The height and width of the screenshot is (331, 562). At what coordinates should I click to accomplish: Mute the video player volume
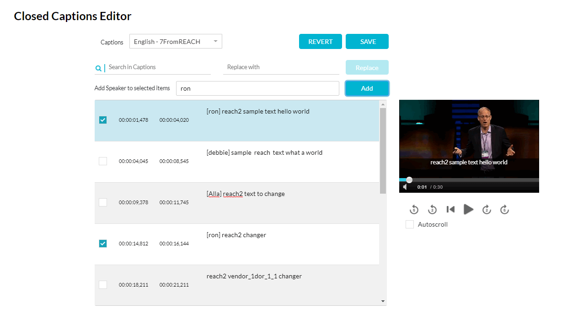coord(405,187)
